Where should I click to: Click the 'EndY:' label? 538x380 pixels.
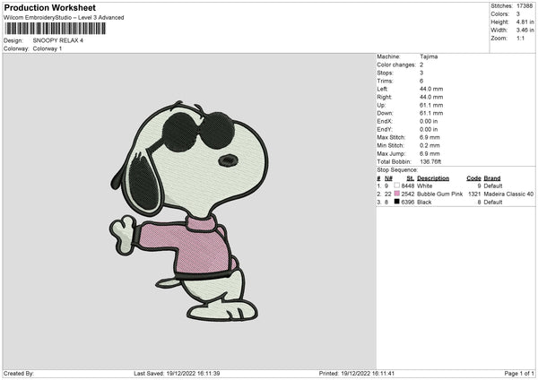[385, 130]
